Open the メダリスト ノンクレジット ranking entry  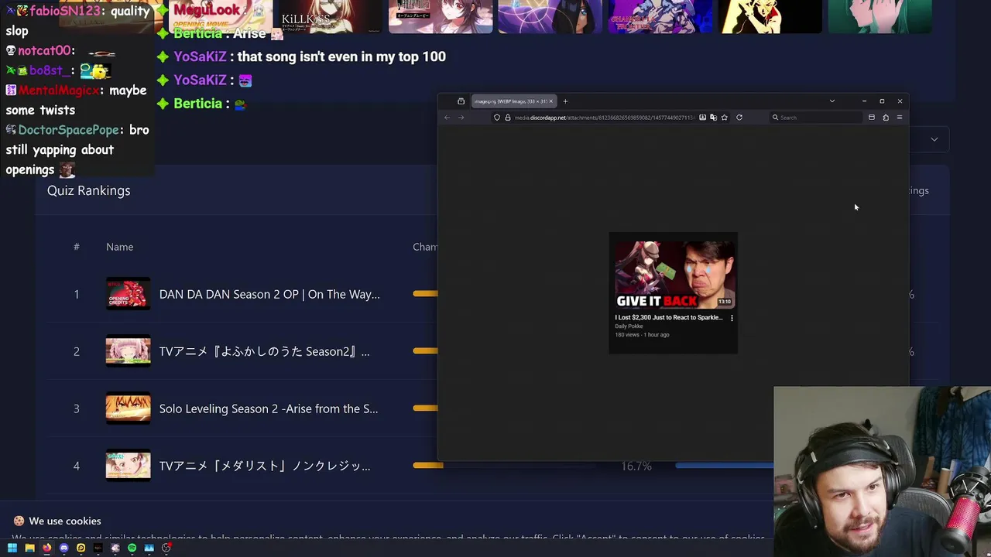[265, 466]
